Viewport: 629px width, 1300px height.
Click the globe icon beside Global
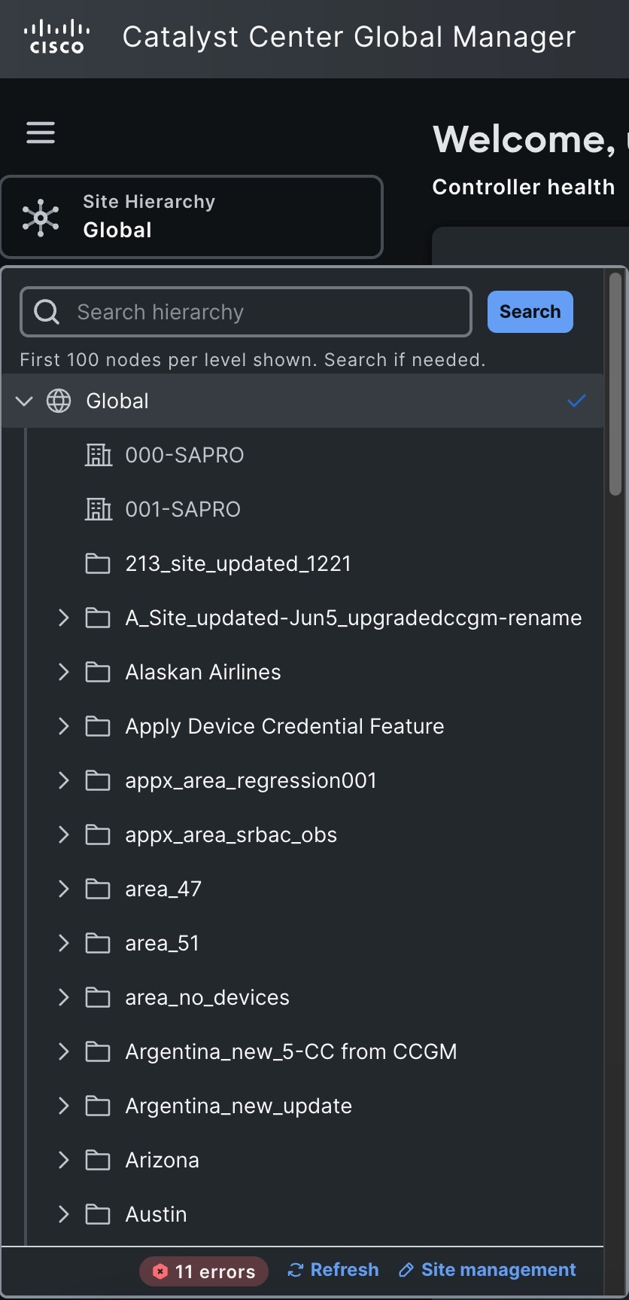coord(59,401)
